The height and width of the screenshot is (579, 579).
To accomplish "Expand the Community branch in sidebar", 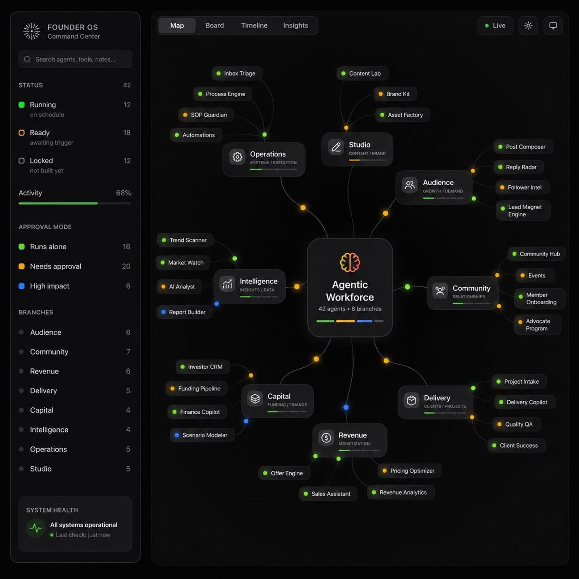I will coord(75,352).
